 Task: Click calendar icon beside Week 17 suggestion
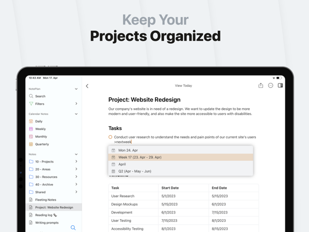pos(113,157)
